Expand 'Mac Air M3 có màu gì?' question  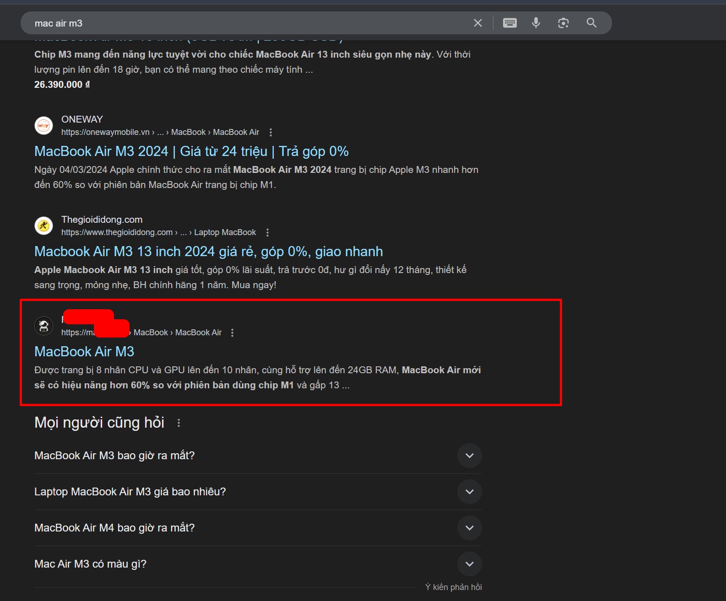click(258, 564)
